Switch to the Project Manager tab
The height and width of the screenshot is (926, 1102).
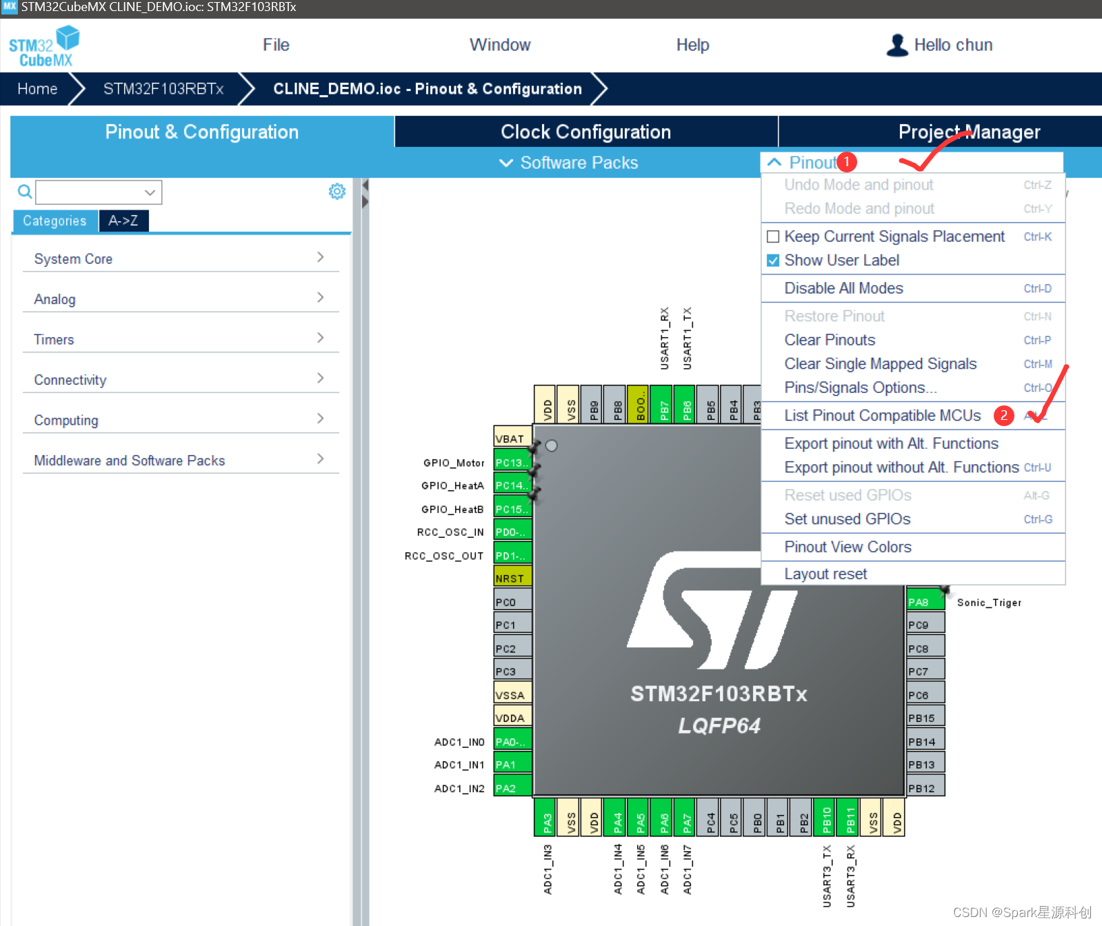click(969, 132)
